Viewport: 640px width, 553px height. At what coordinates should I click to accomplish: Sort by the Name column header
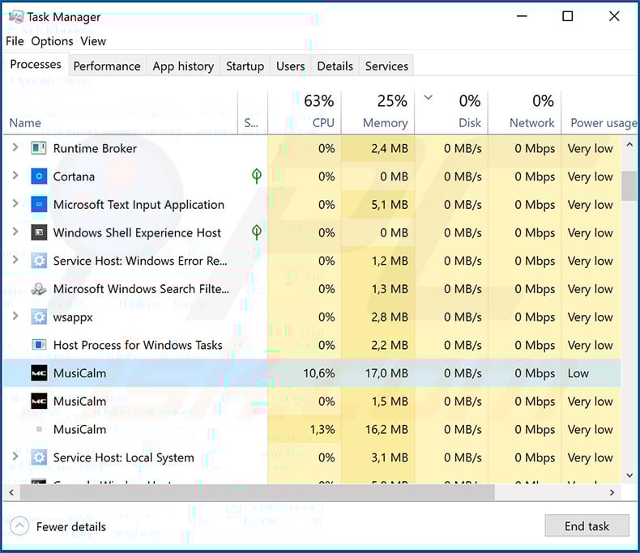tap(121, 113)
